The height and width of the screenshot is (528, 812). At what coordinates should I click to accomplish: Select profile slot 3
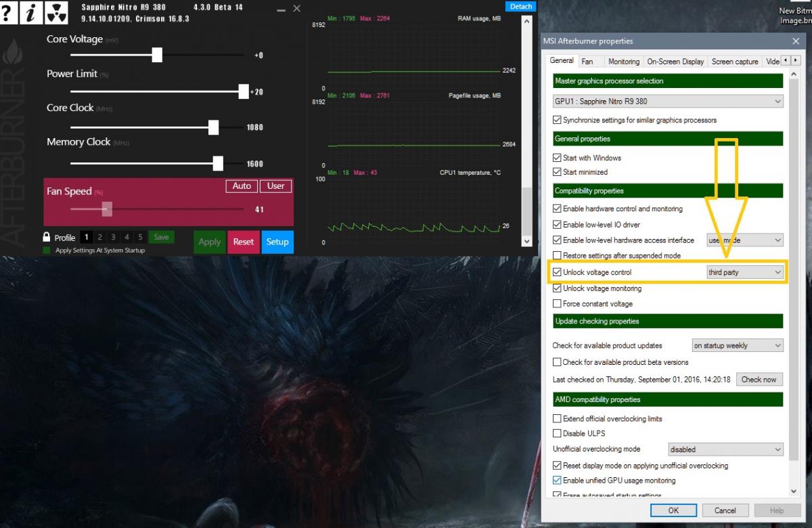pyautogui.click(x=113, y=237)
